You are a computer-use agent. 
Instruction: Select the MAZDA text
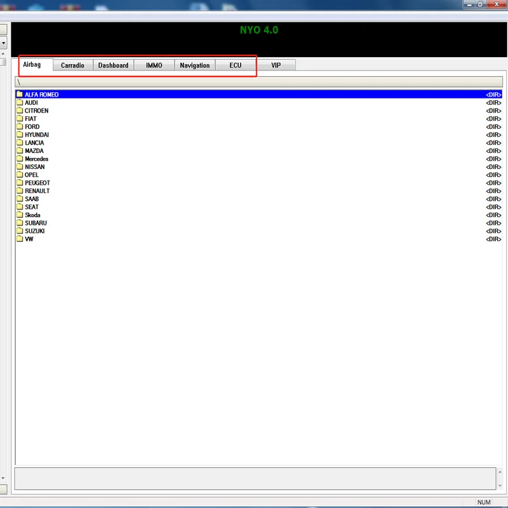point(34,150)
